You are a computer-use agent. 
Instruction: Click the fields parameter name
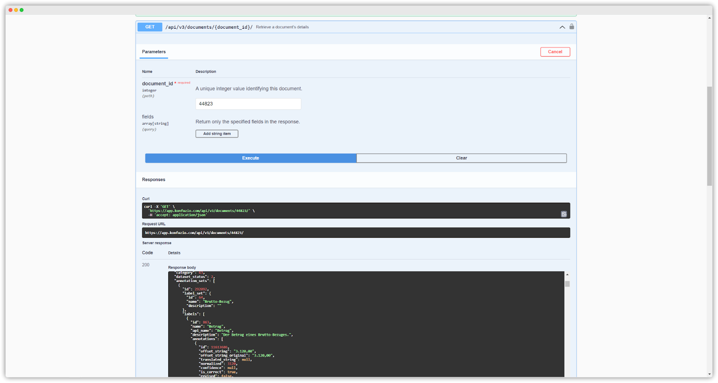pos(148,117)
